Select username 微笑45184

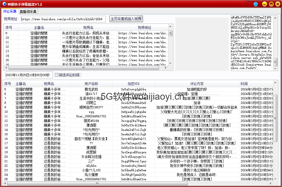[x=91, y=121]
